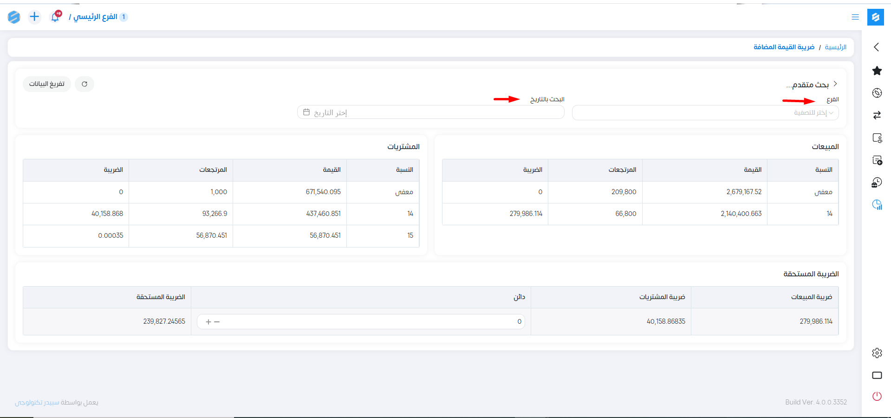The image size is (891, 418).
Task: Click the الرئيسية breadcrumb link
Action: [x=835, y=47]
